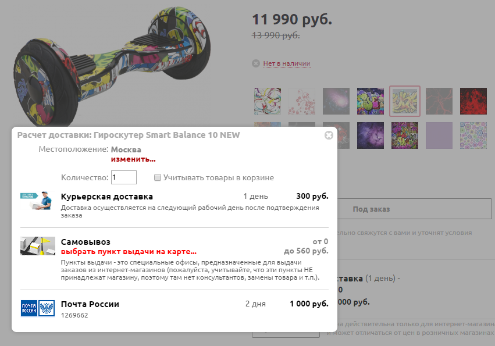
Task: Click the Нет в наличии link
Action: 287,63
